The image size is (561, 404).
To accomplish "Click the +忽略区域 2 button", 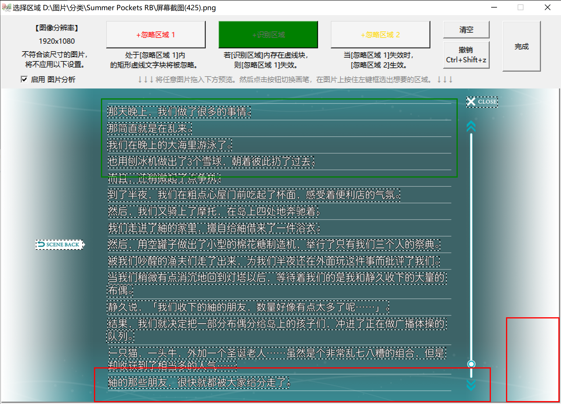I will 380,35.
